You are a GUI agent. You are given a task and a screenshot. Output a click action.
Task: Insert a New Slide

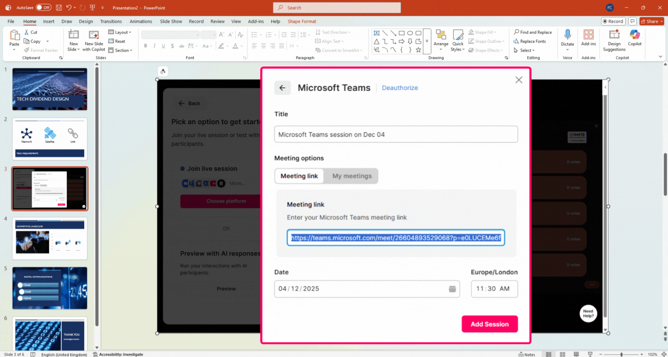point(73,41)
